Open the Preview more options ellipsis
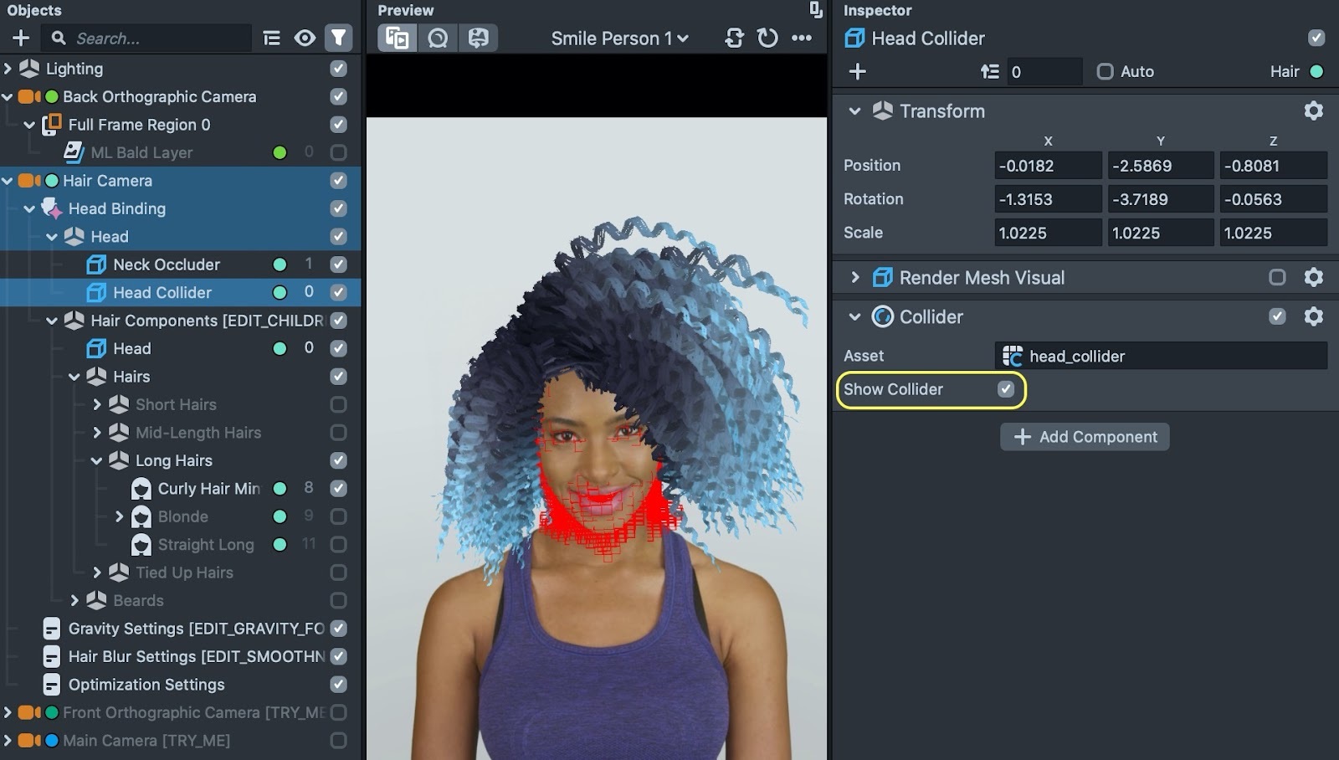This screenshot has width=1339, height=760. [x=802, y=38]
